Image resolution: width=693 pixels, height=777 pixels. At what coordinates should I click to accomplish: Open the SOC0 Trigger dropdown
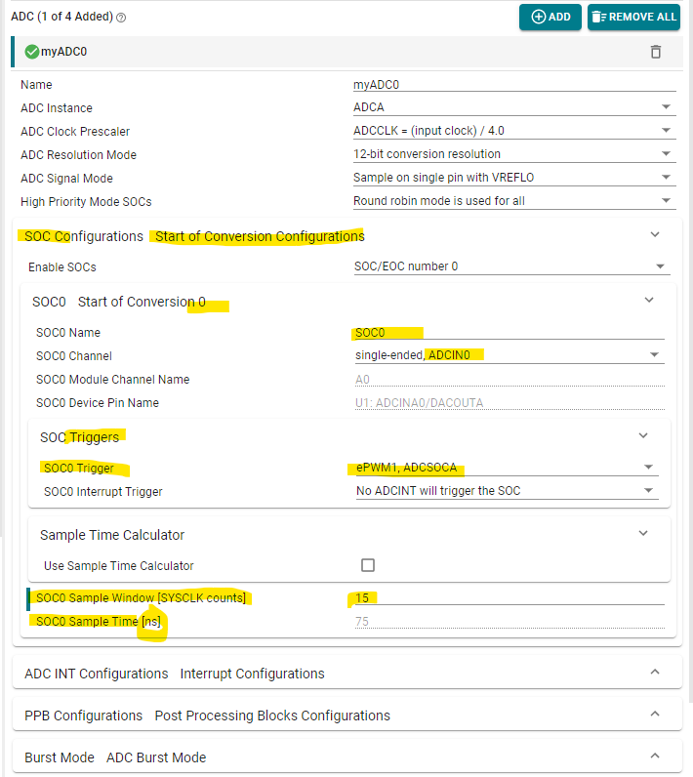pos(508,468)
